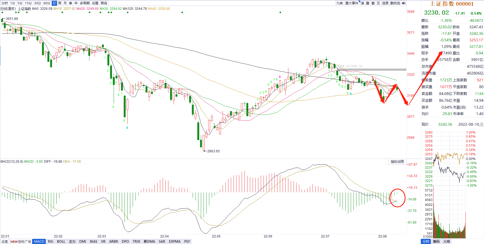484x244 pixels.
Task: Select the BOLL indicator tab
Action: [x=61, y=242]
